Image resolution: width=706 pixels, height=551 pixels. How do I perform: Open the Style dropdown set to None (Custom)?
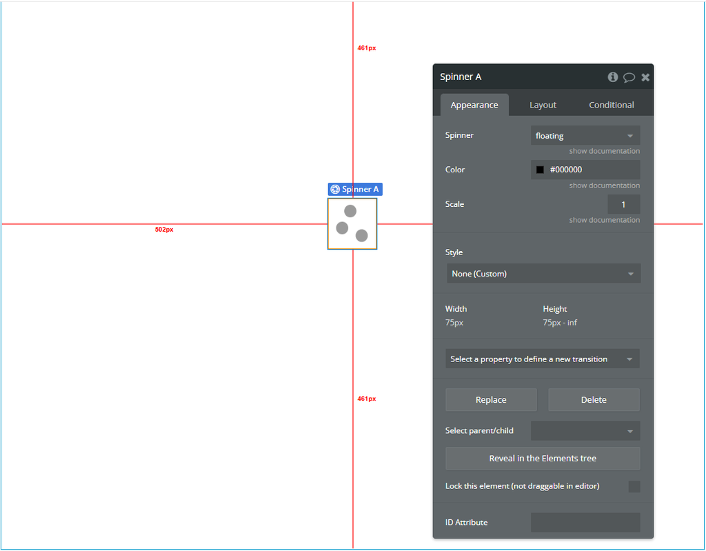[543, 274]
